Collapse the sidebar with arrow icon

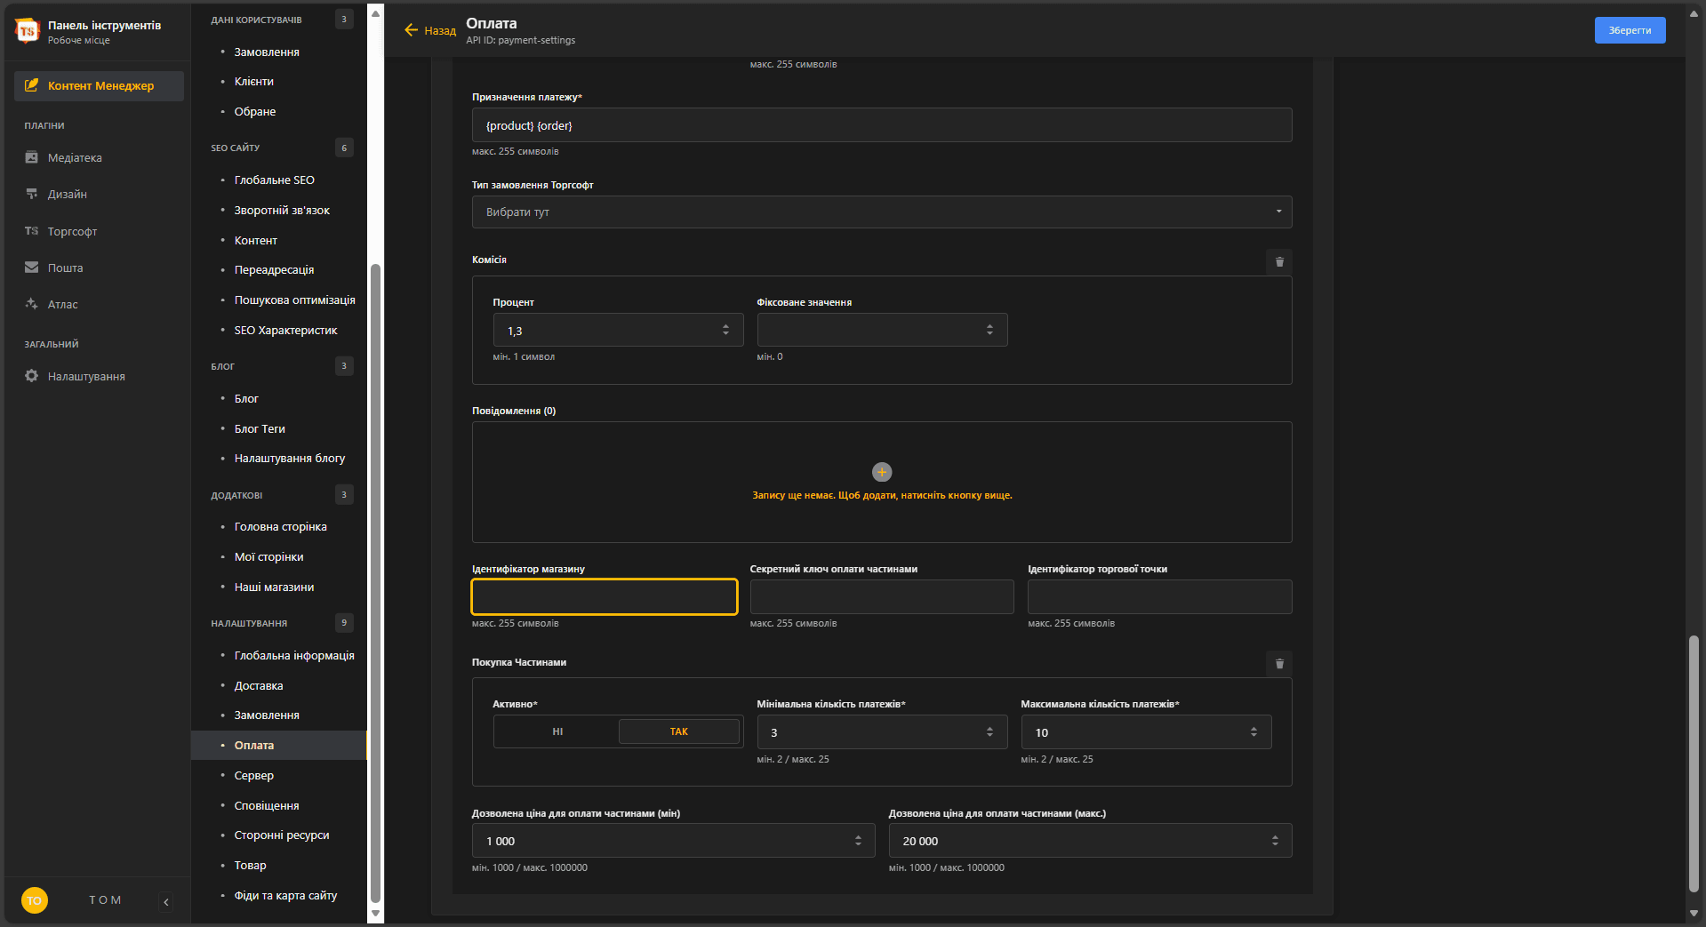tap(166, 901)
